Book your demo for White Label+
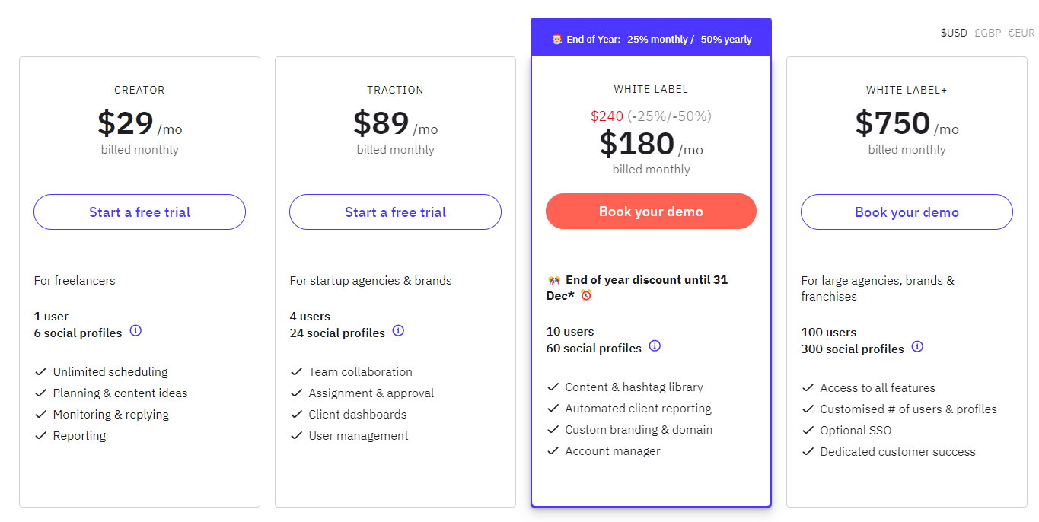 click(906, 212)
